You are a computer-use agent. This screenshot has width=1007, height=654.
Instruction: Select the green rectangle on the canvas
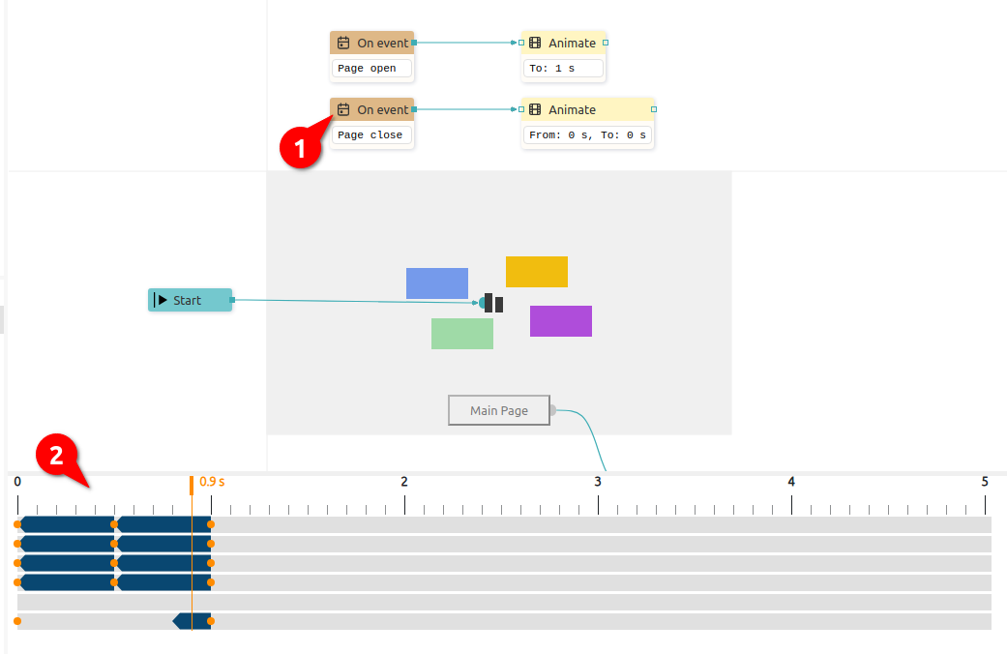[462, 334]
